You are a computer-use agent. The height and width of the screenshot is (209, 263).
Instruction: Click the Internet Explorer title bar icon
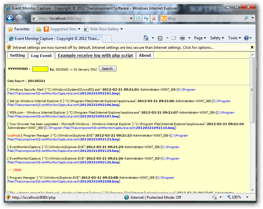tap(8, 8)
